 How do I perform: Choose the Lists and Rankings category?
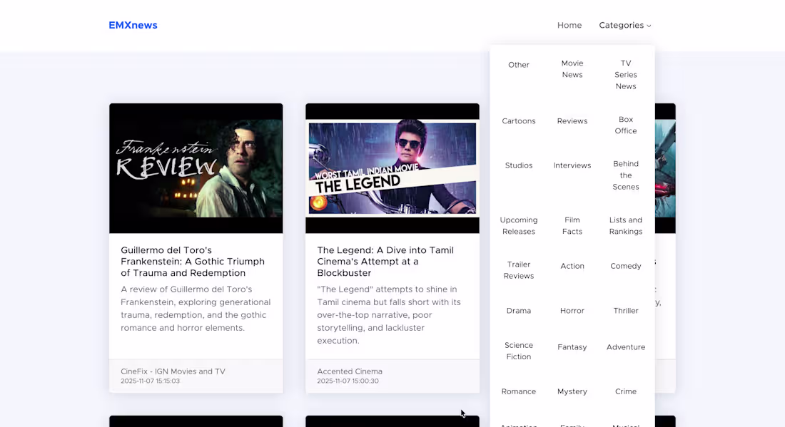(x=625, y=226)
